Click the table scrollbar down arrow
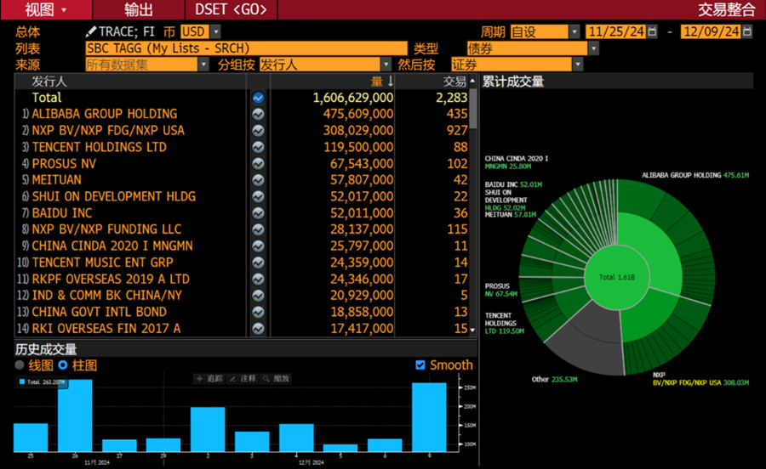 coord(472,330)
